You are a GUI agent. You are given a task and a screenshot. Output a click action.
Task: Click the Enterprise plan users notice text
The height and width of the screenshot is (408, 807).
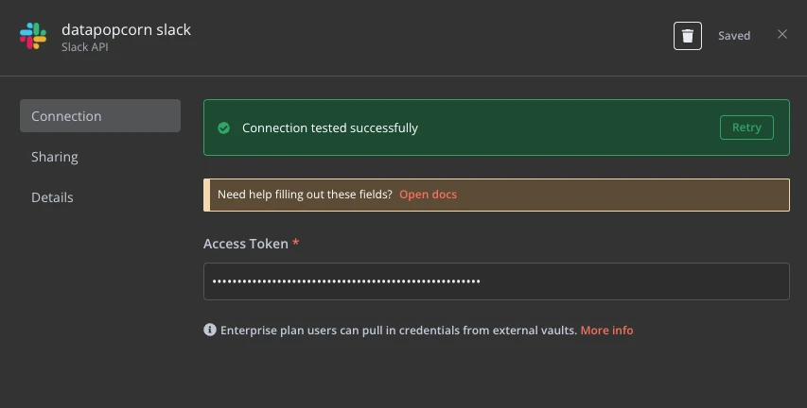coord(398,331)
